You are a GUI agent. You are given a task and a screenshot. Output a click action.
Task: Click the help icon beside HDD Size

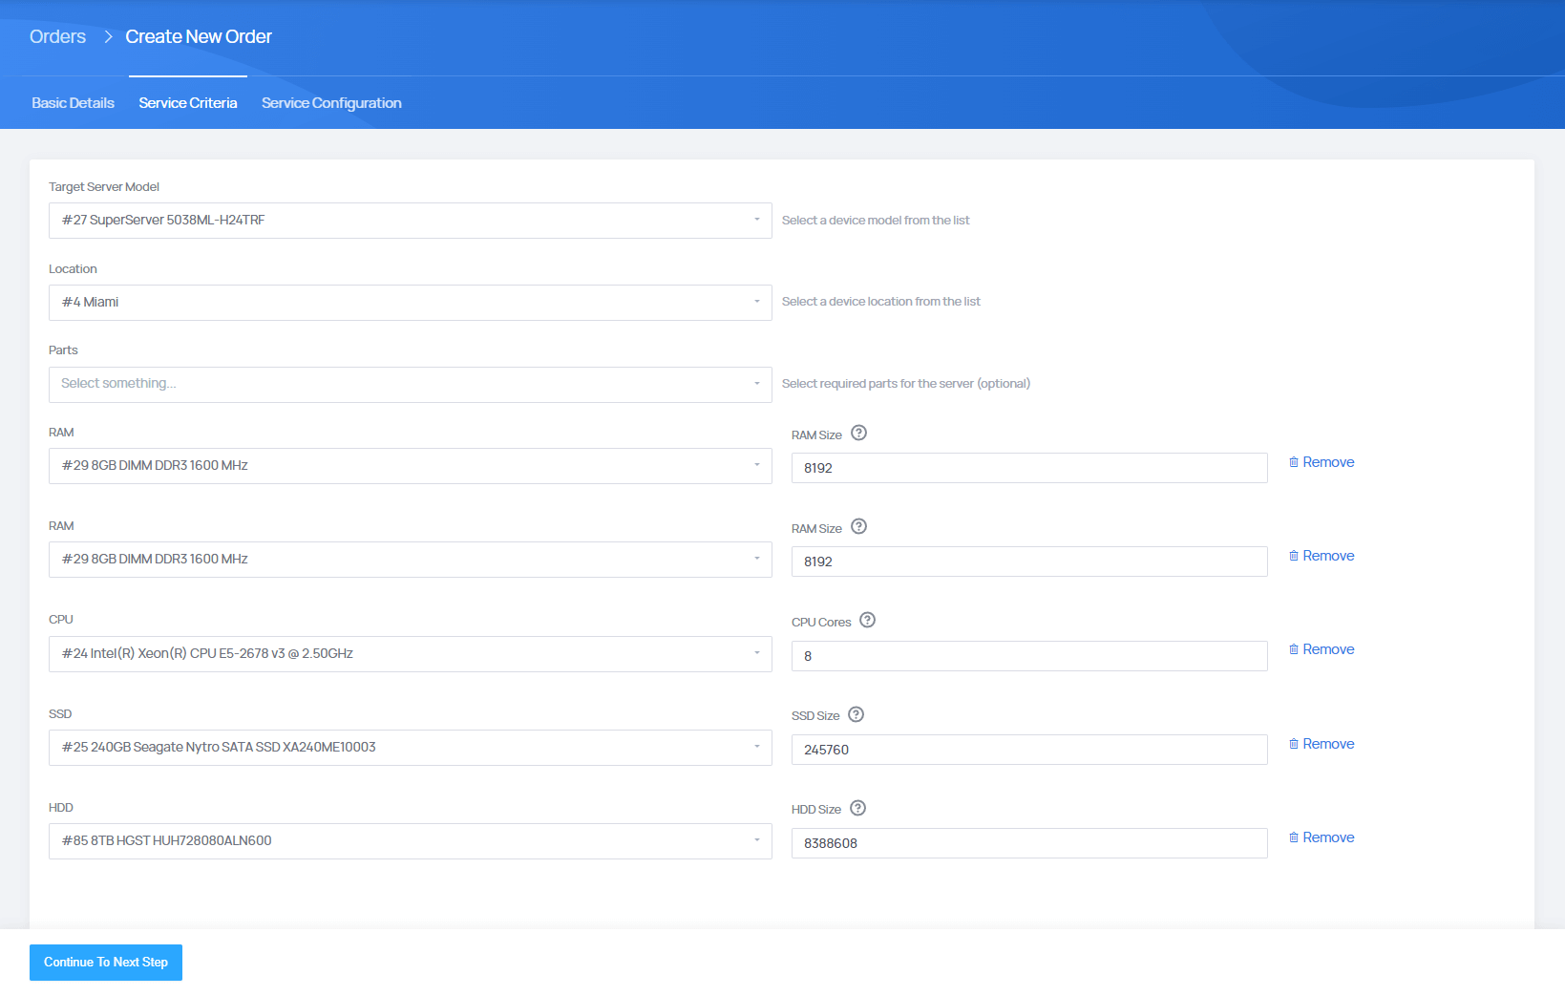pyautogui.click(x=857, y=809)
